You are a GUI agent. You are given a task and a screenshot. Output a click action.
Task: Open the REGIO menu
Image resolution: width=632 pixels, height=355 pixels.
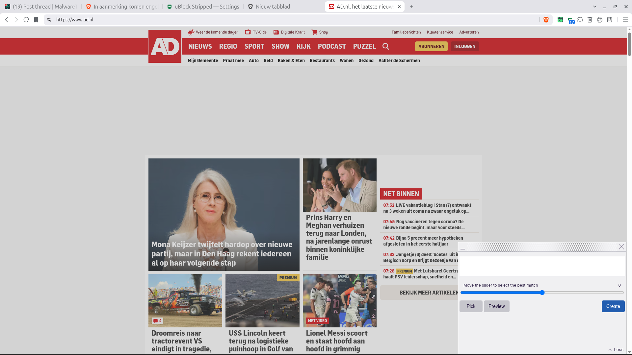pos(228,46)
